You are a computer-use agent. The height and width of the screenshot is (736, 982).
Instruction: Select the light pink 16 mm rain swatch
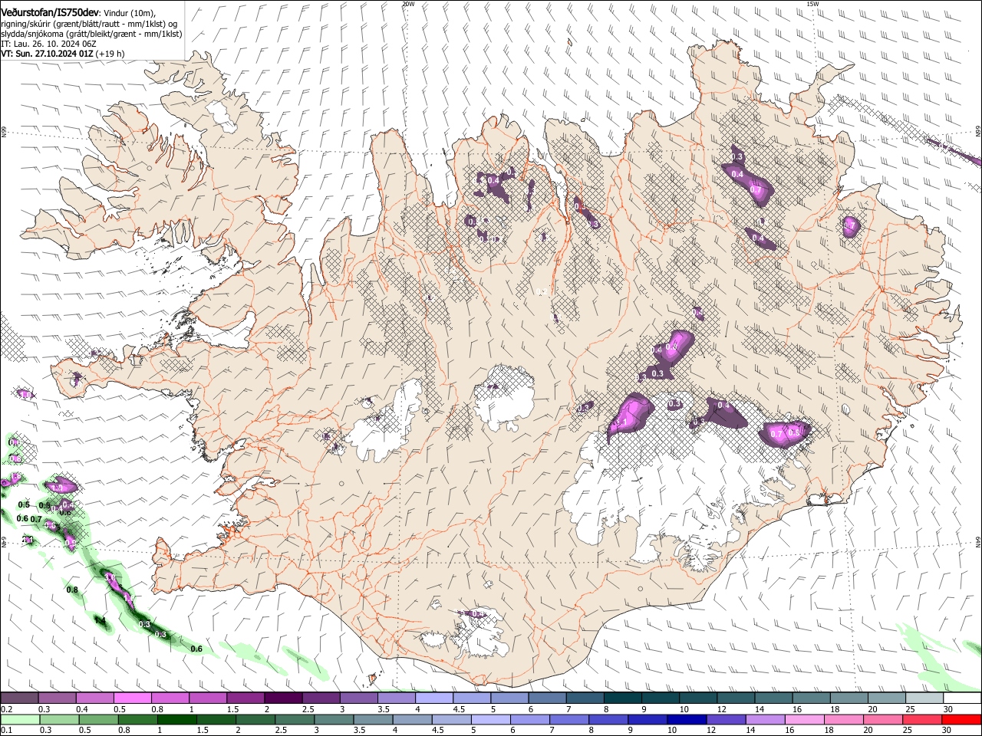(x=804, y=719)
